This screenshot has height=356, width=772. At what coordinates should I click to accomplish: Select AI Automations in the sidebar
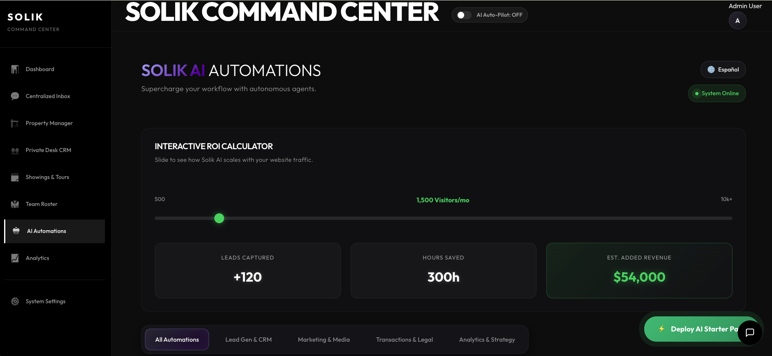55,231
